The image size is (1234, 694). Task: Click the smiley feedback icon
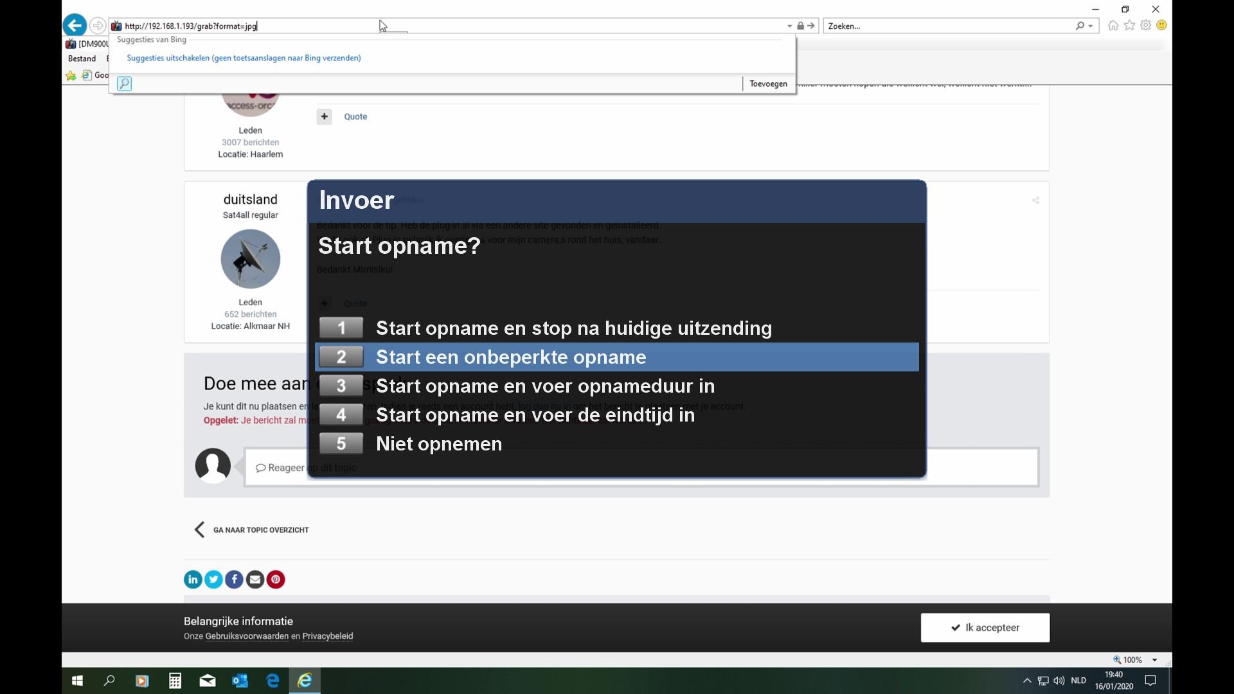1161,26
